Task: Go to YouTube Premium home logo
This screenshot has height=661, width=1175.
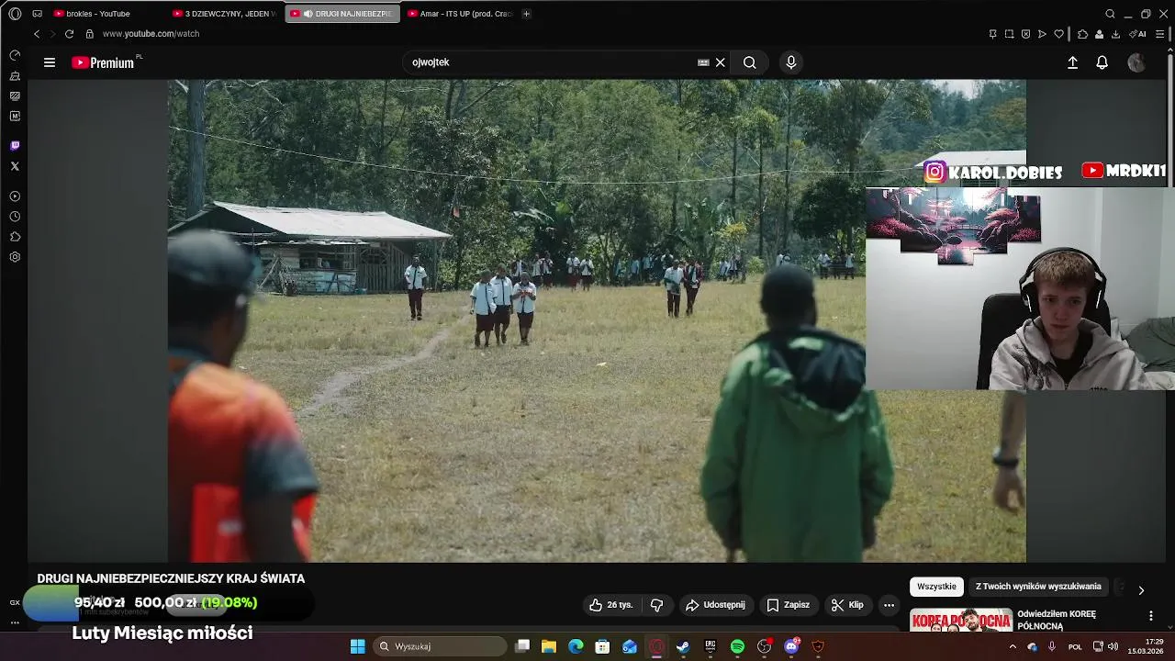Action: click(104, 62)
